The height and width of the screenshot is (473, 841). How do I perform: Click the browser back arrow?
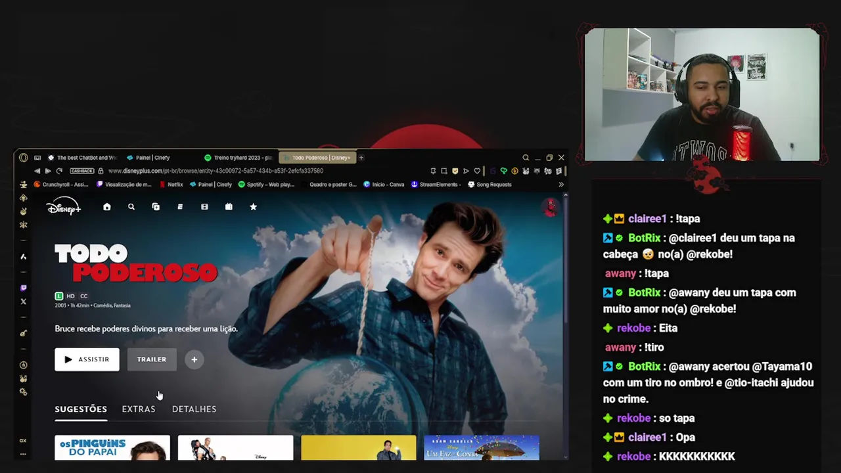(37, 171)
